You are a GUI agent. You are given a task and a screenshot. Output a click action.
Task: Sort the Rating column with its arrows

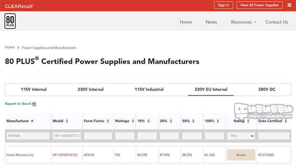tap(248, 121)
